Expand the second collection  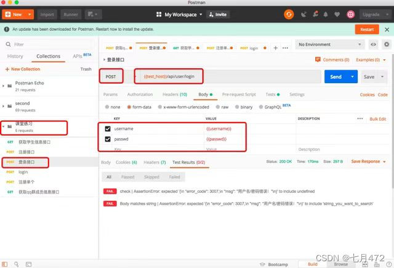pos(3,107)
